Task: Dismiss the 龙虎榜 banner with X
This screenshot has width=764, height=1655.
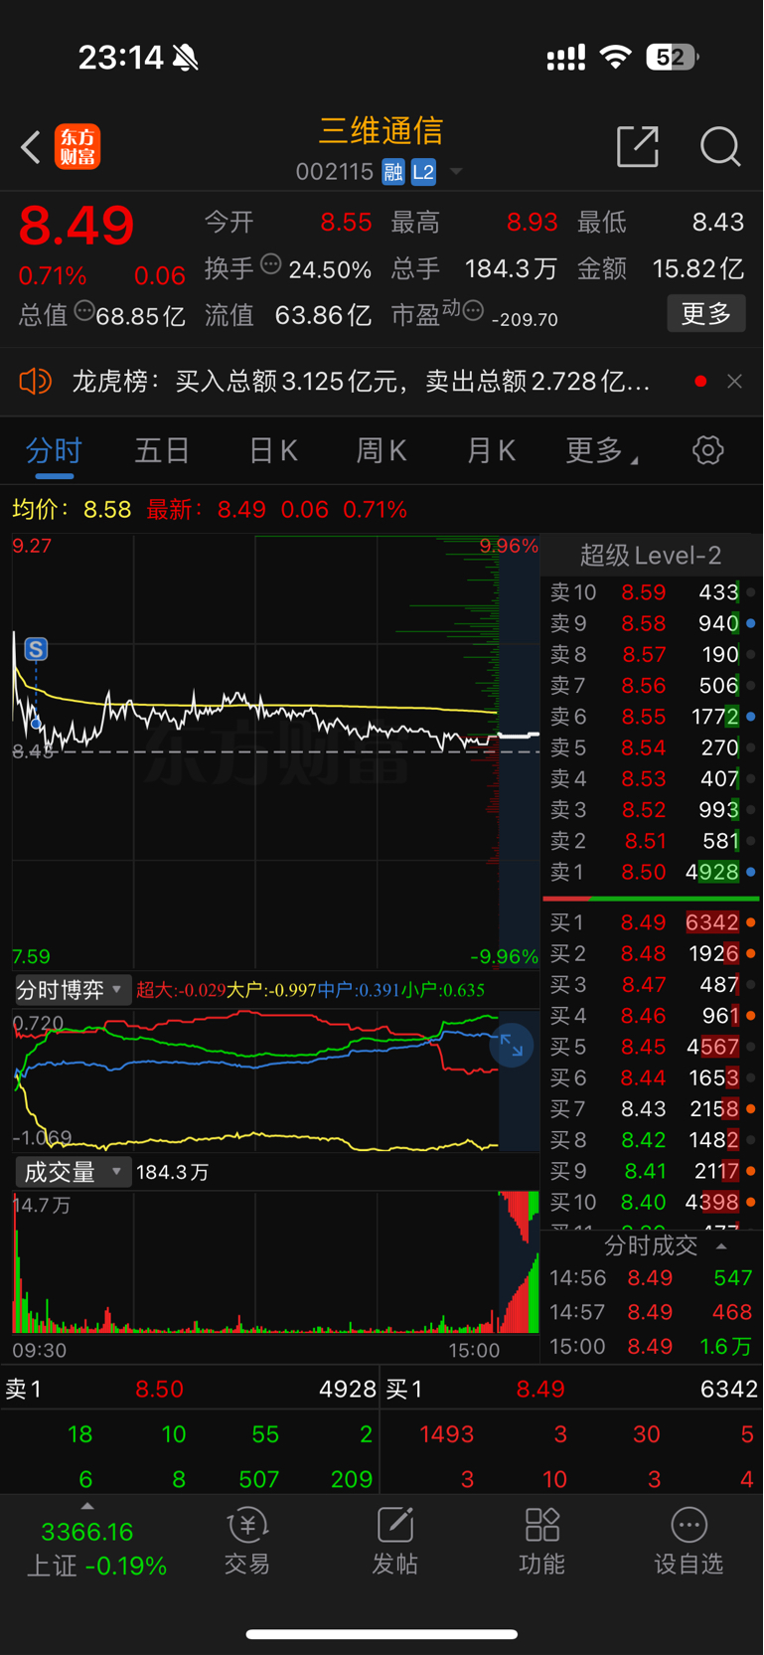Action: coord(734,381)
